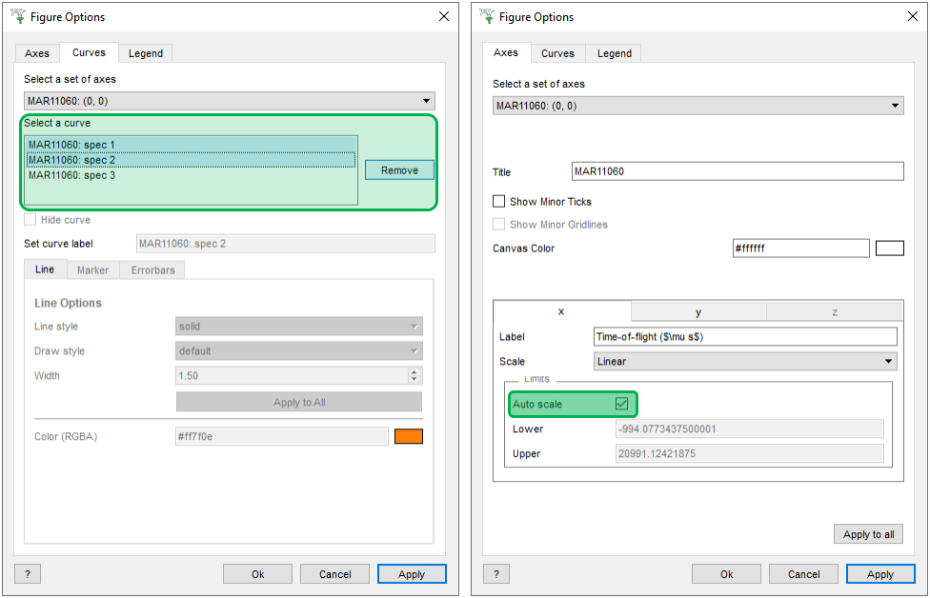This screenshot has height=598, width=930.
Task: Click the help question mark button in the right dialog
Action: [x=495, y=574]
